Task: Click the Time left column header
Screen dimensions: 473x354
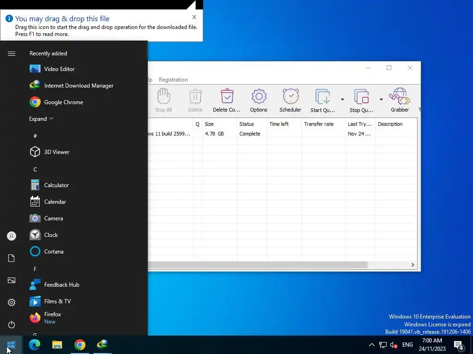Action: click(284, 124)
